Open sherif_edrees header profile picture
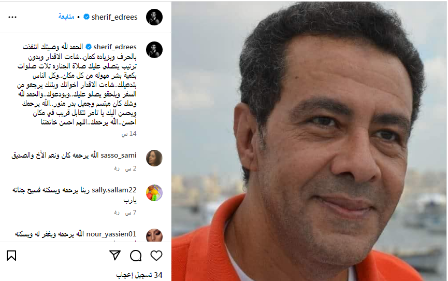 click(154, 17)
